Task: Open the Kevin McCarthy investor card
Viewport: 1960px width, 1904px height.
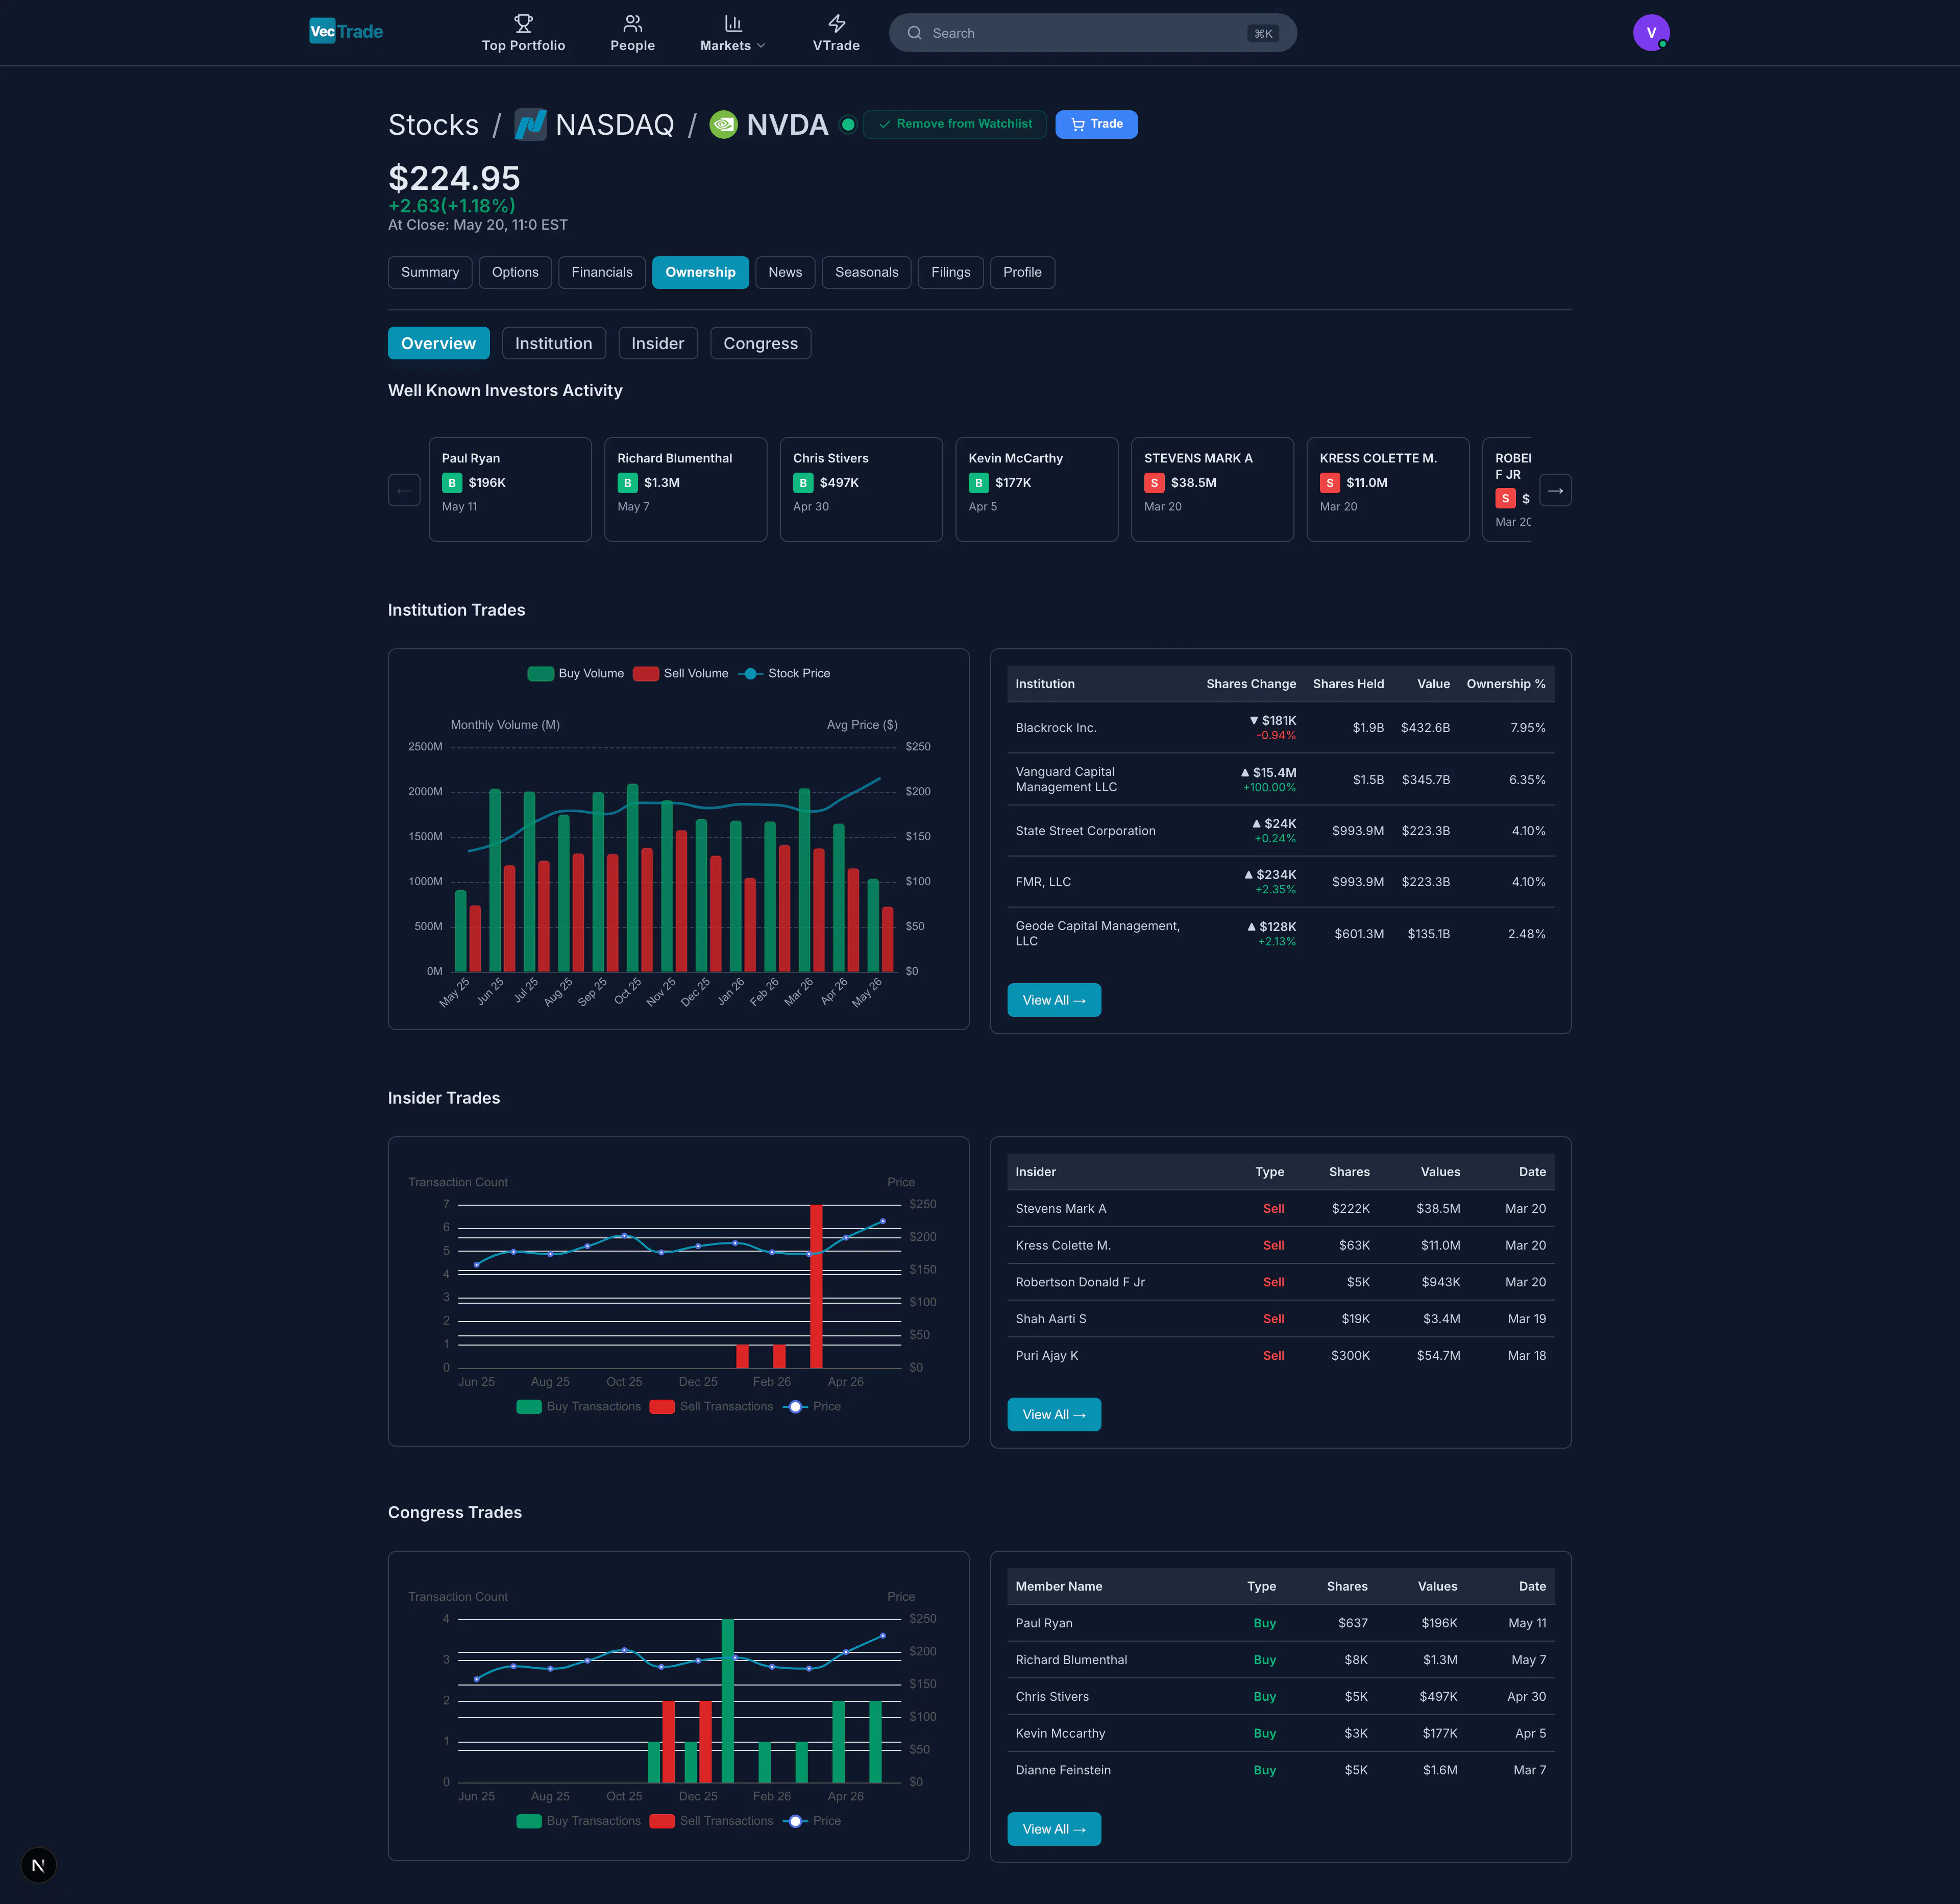Action: [x=1036, y=489]
